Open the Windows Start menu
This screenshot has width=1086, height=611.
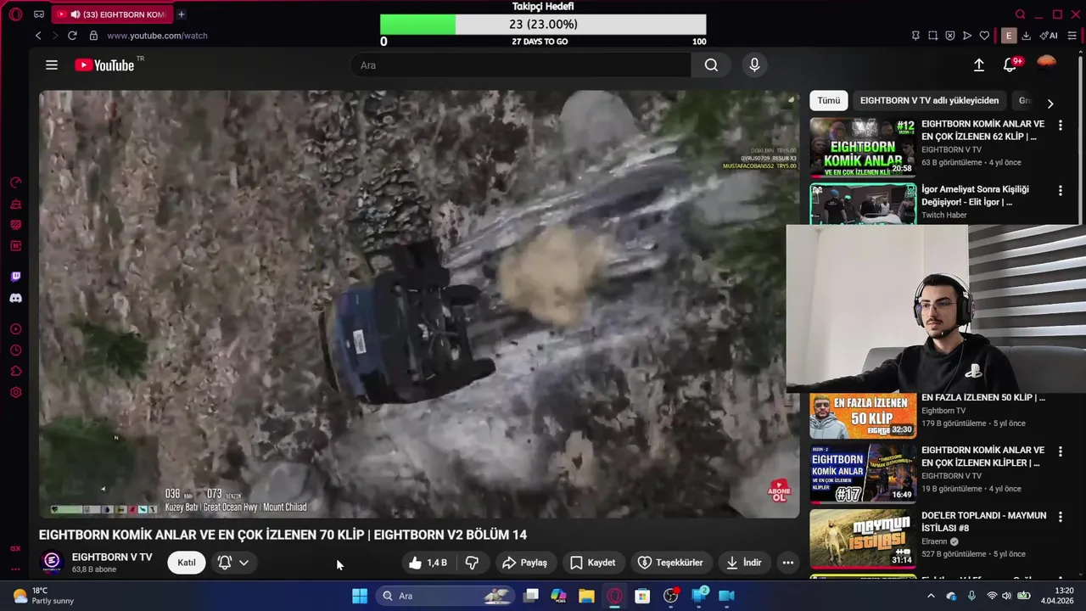pos(360,596)
